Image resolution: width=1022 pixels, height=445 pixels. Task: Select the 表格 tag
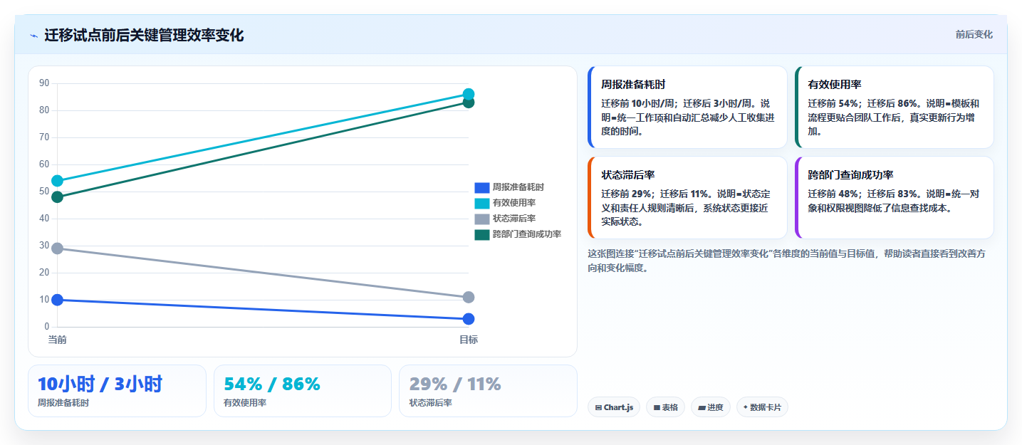pos(665,407)
